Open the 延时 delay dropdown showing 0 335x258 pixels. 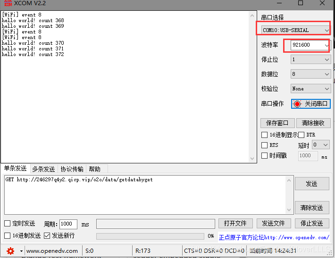(320, 145)
